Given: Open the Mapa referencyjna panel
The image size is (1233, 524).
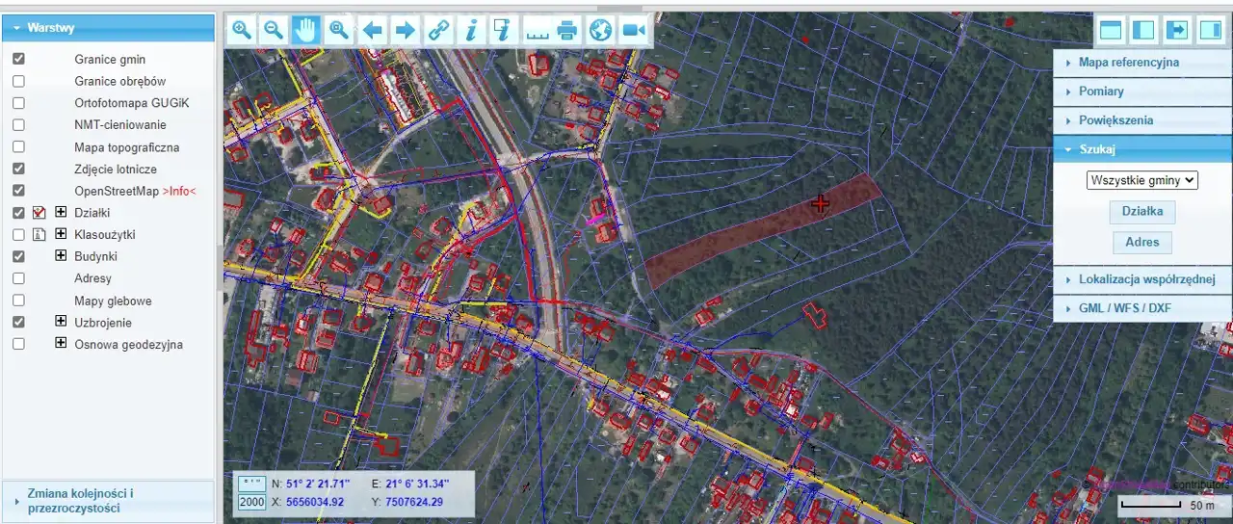Looking at the screenshot, I should tap(1128, 63).
